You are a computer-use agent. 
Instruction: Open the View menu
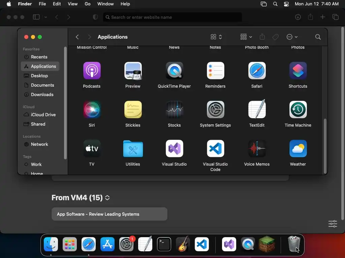pyautogui.click(x=73, y=4)
